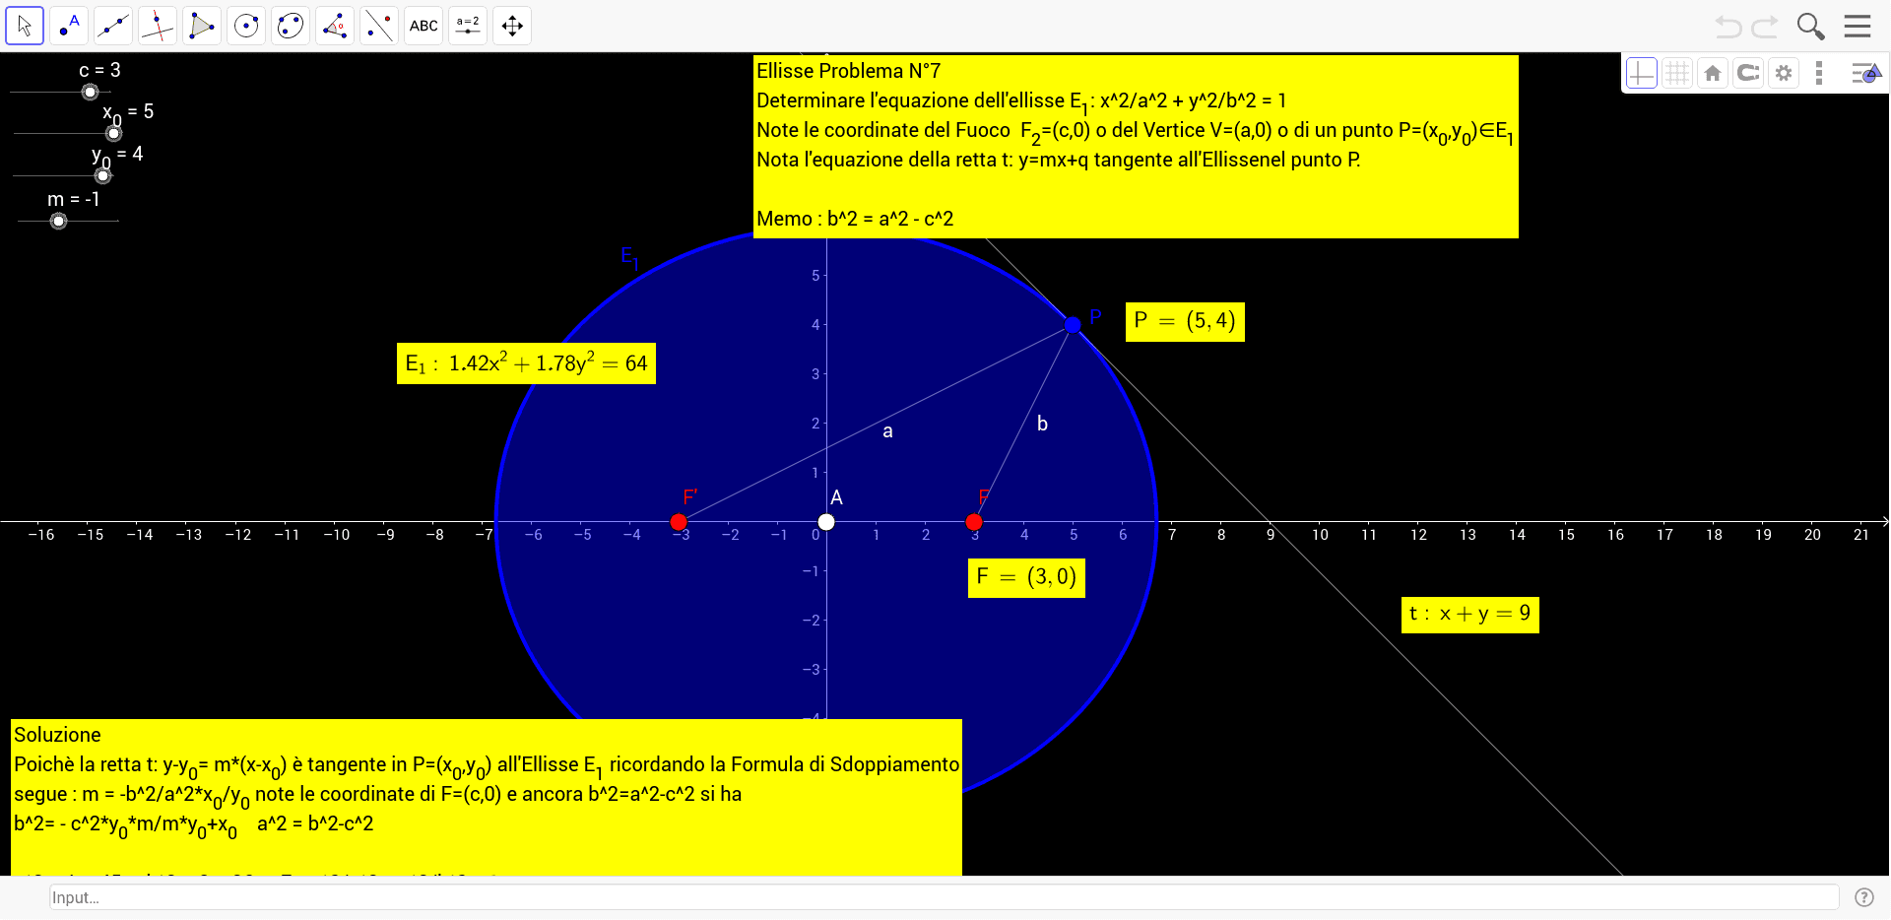1891x920 pixels.
Task: Select the Ellipse conic tool
Action: (x=291, y=26)
